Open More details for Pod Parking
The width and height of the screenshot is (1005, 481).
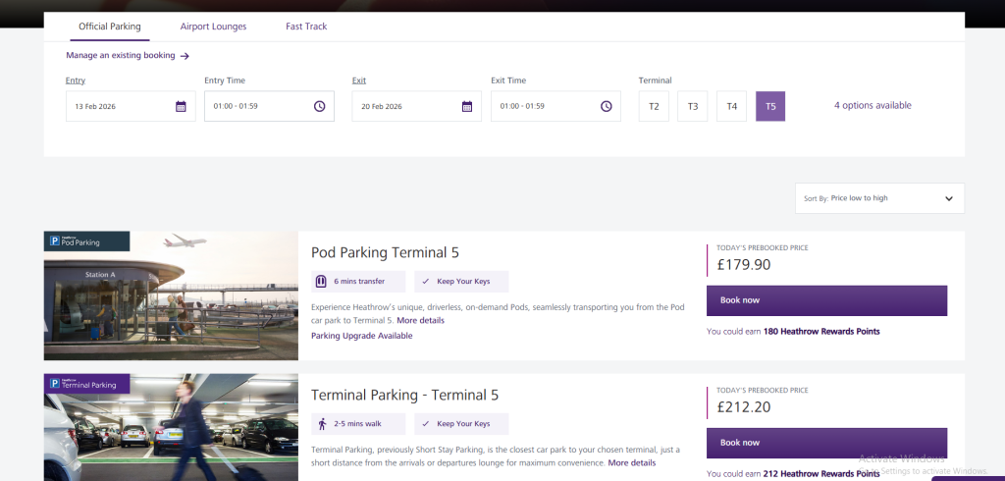[420, 320]
